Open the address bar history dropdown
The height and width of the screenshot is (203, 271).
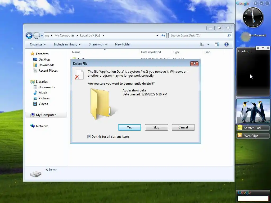157,36
